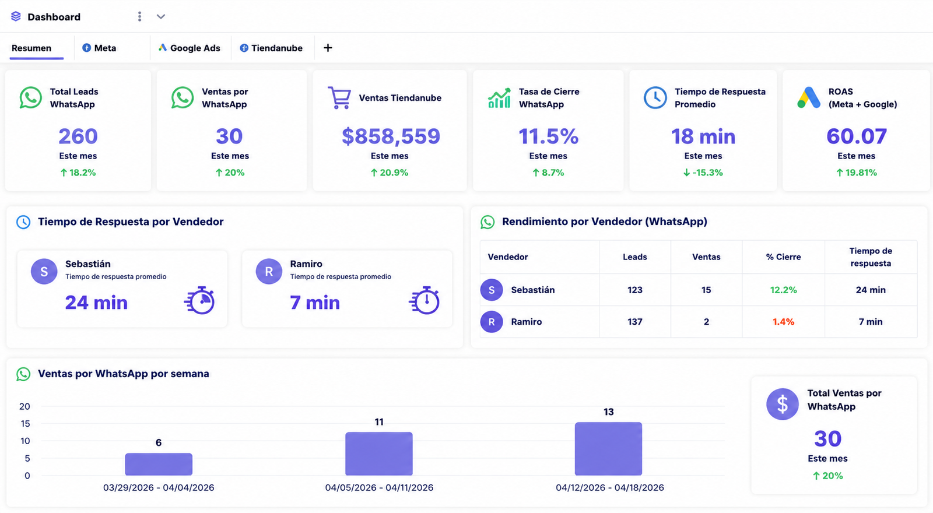Click the Meta icon in the Meta tab
The width and height of the screenshot is (933, 513).
coord(86,48)
